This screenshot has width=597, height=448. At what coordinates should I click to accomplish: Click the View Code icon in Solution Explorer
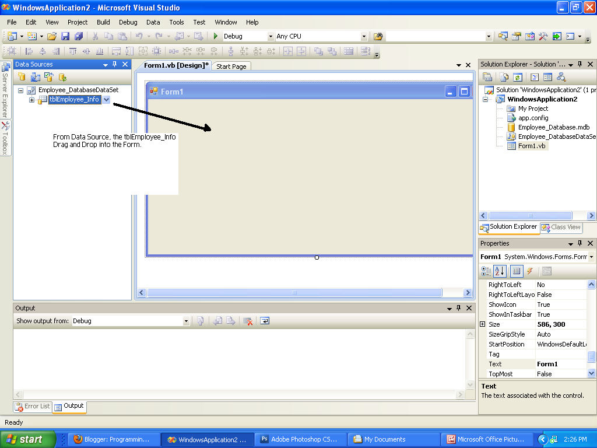pos(535,78)
